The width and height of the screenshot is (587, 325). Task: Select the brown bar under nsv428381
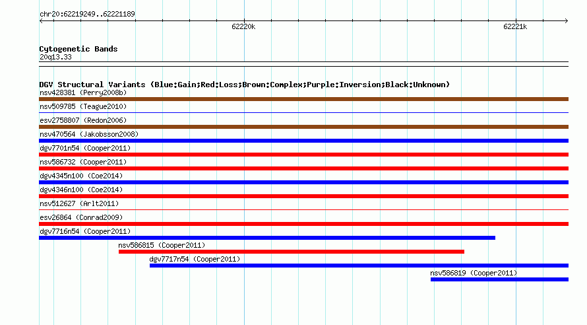pos(303,99)
